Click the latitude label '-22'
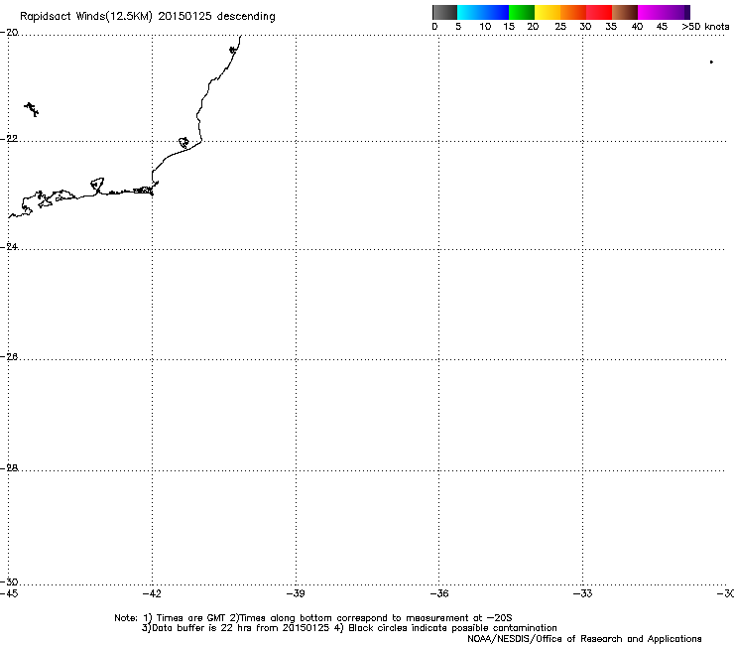Screen dimensions: 734x645 [9, 139]
